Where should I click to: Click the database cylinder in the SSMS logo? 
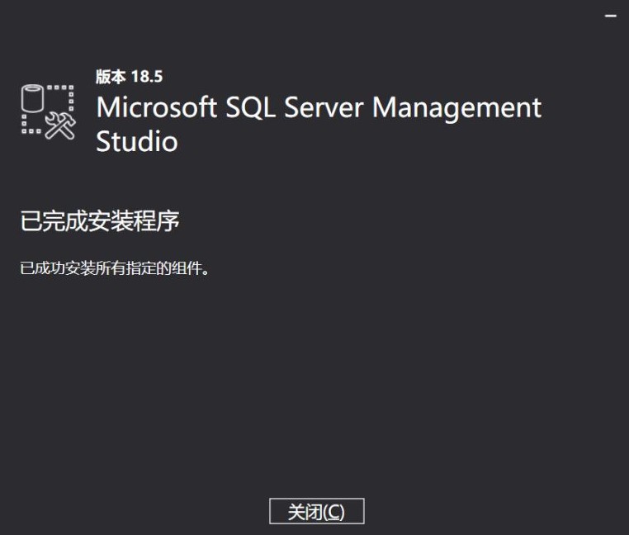point(32,99)
